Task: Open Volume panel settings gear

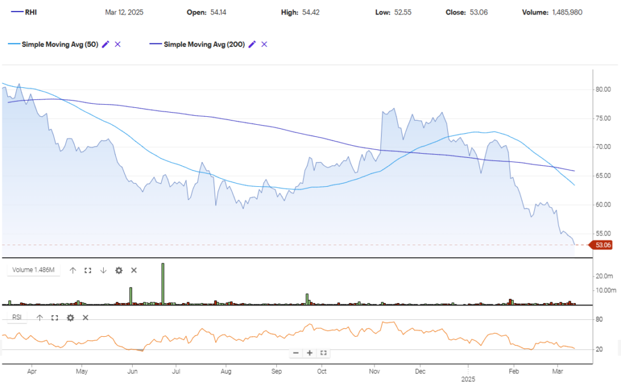Action: pyautogui.click(x=119, y=271)
